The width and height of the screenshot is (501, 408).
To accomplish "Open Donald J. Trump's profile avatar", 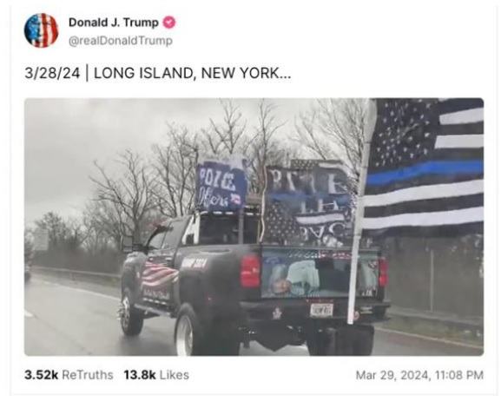I will [x=41, y=30].
